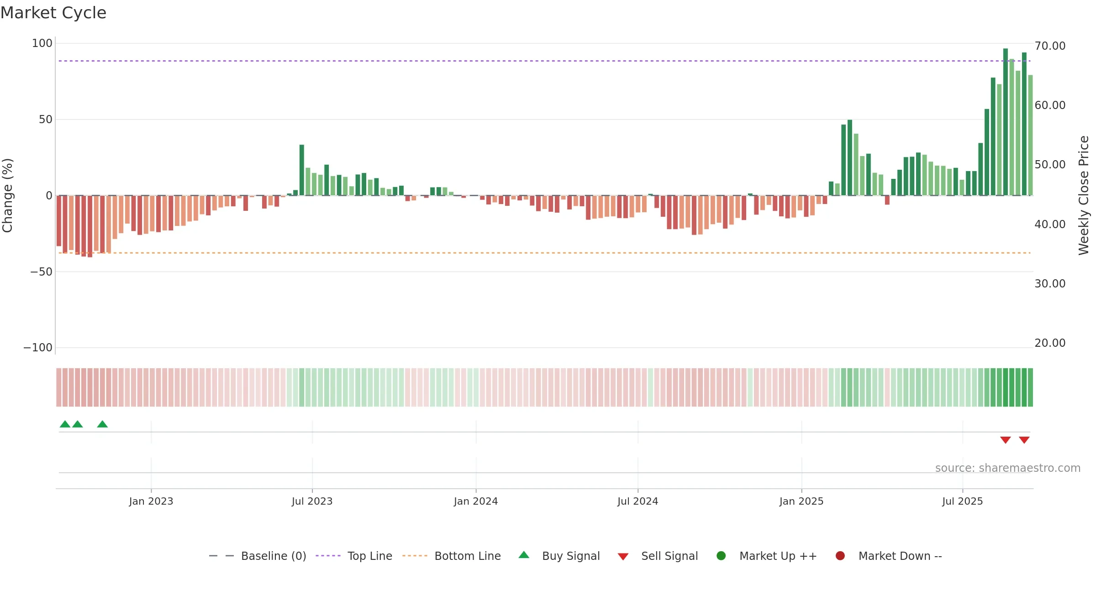
Task: Toggle the Market Down -- legend label
Action: pos(900,556)
